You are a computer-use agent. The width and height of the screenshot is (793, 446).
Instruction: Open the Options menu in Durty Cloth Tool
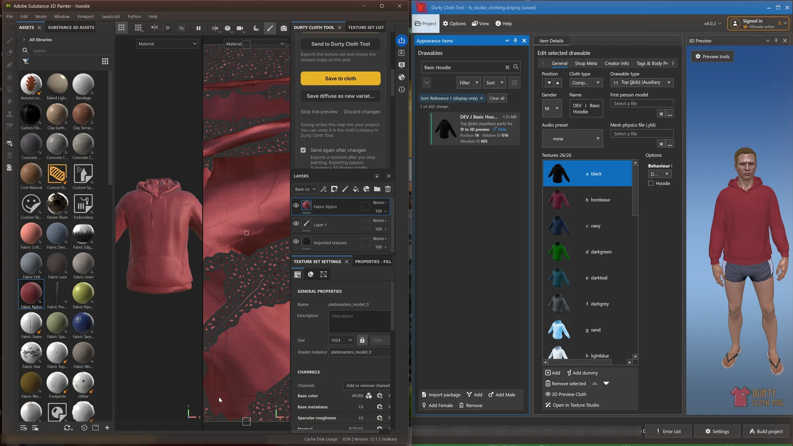pyautogui.click(x=454, y=24)
